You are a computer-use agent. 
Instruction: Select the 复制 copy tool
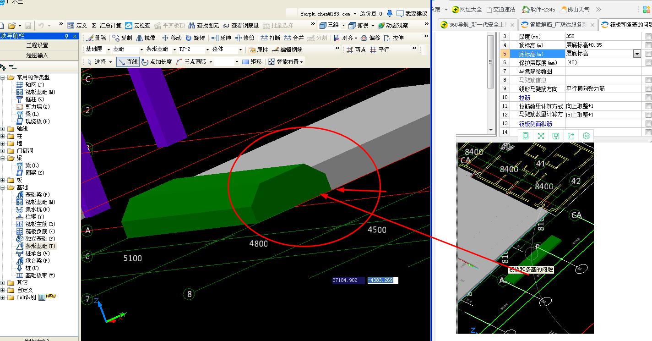(122, 38)
